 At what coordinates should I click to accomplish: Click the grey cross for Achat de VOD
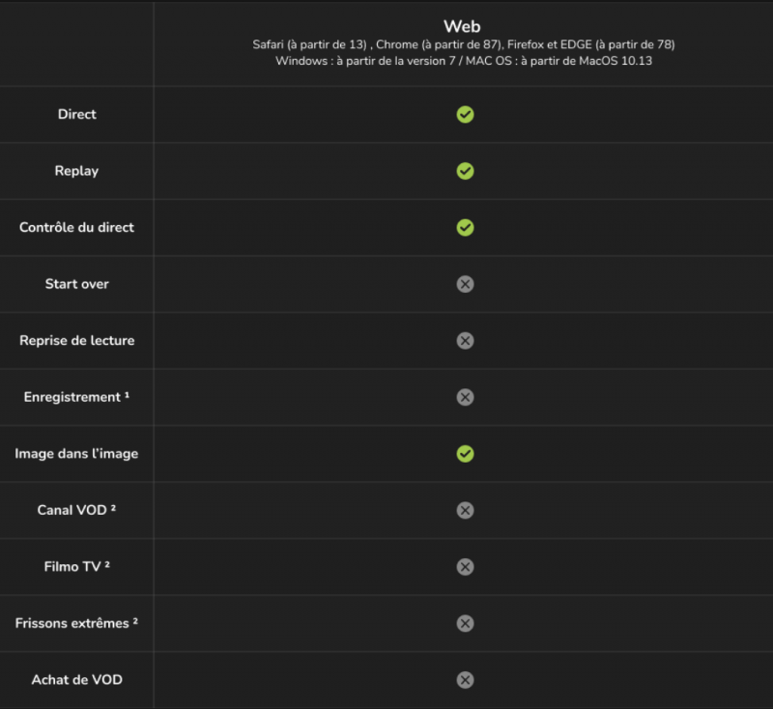click(465, 680)
